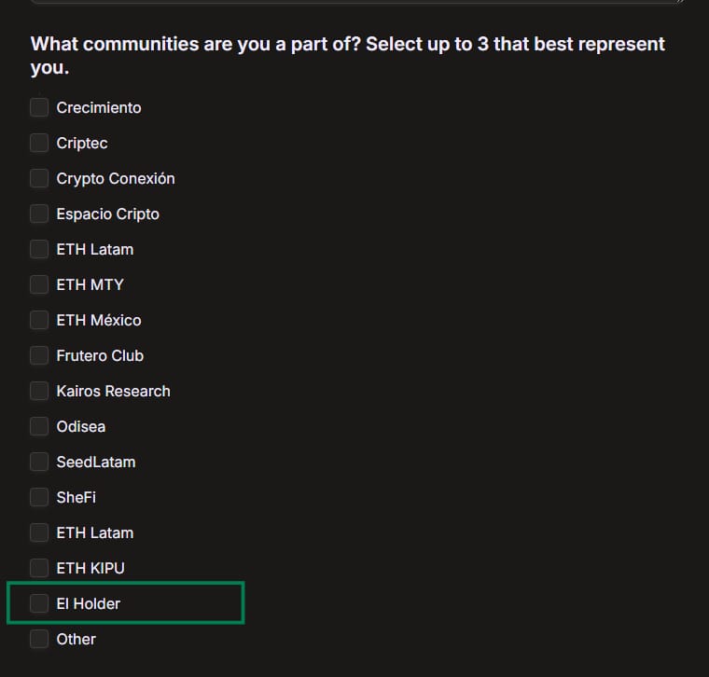Image resolution: width=709 pixels, height=677 pixels.
Task: Check the highlighted El Holder checkbox
Action: click(x=39, y=603)
